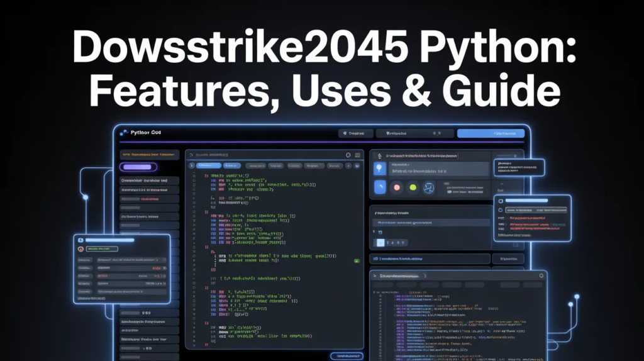Click the outlined button below the code editor
Viewport: 644px width, 361px height.
(x=347, y=355)
